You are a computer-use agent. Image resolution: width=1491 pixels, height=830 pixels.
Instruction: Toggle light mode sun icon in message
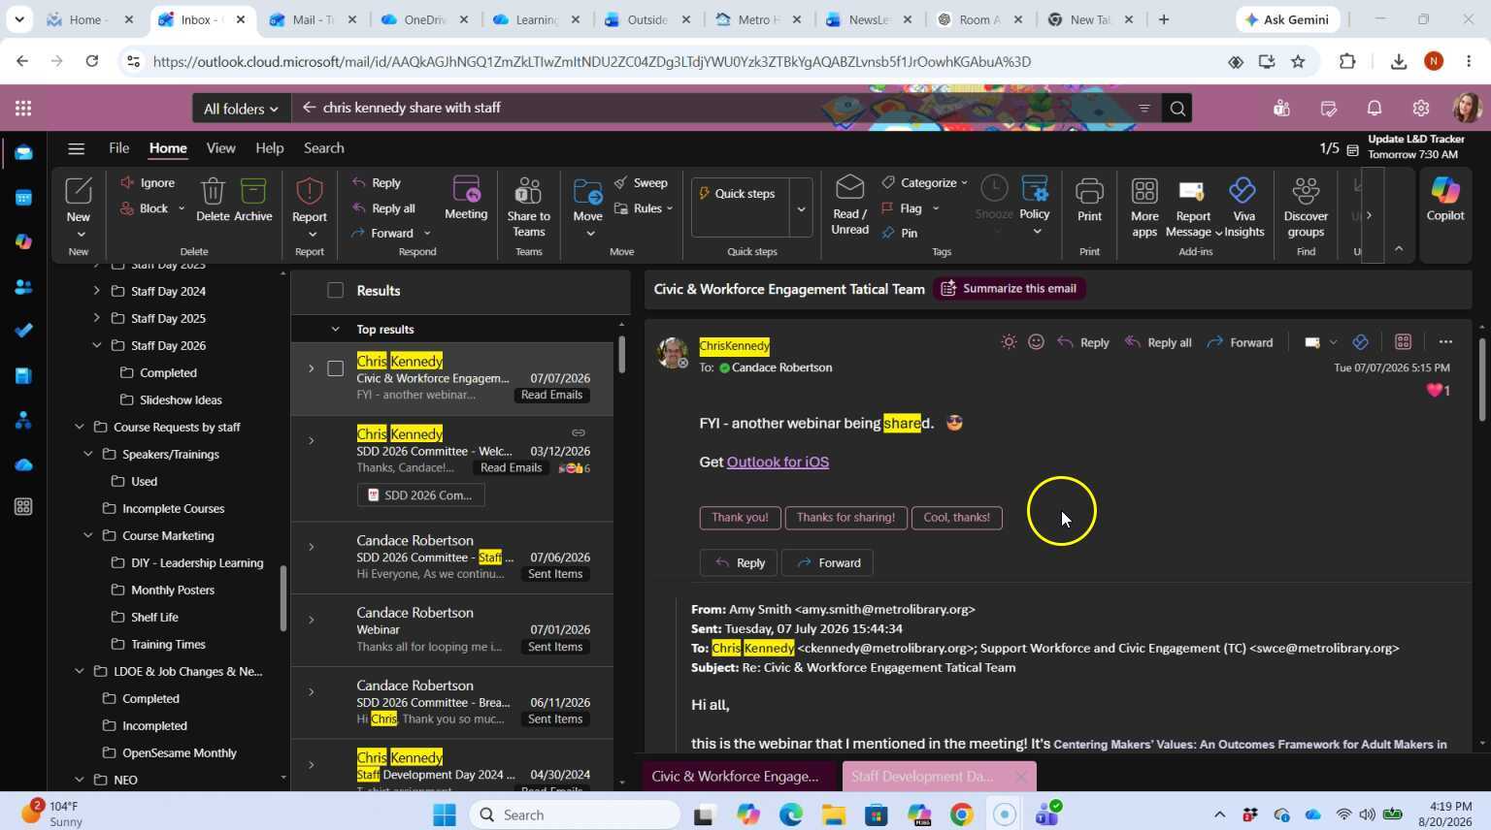(x=1009, y=341)
